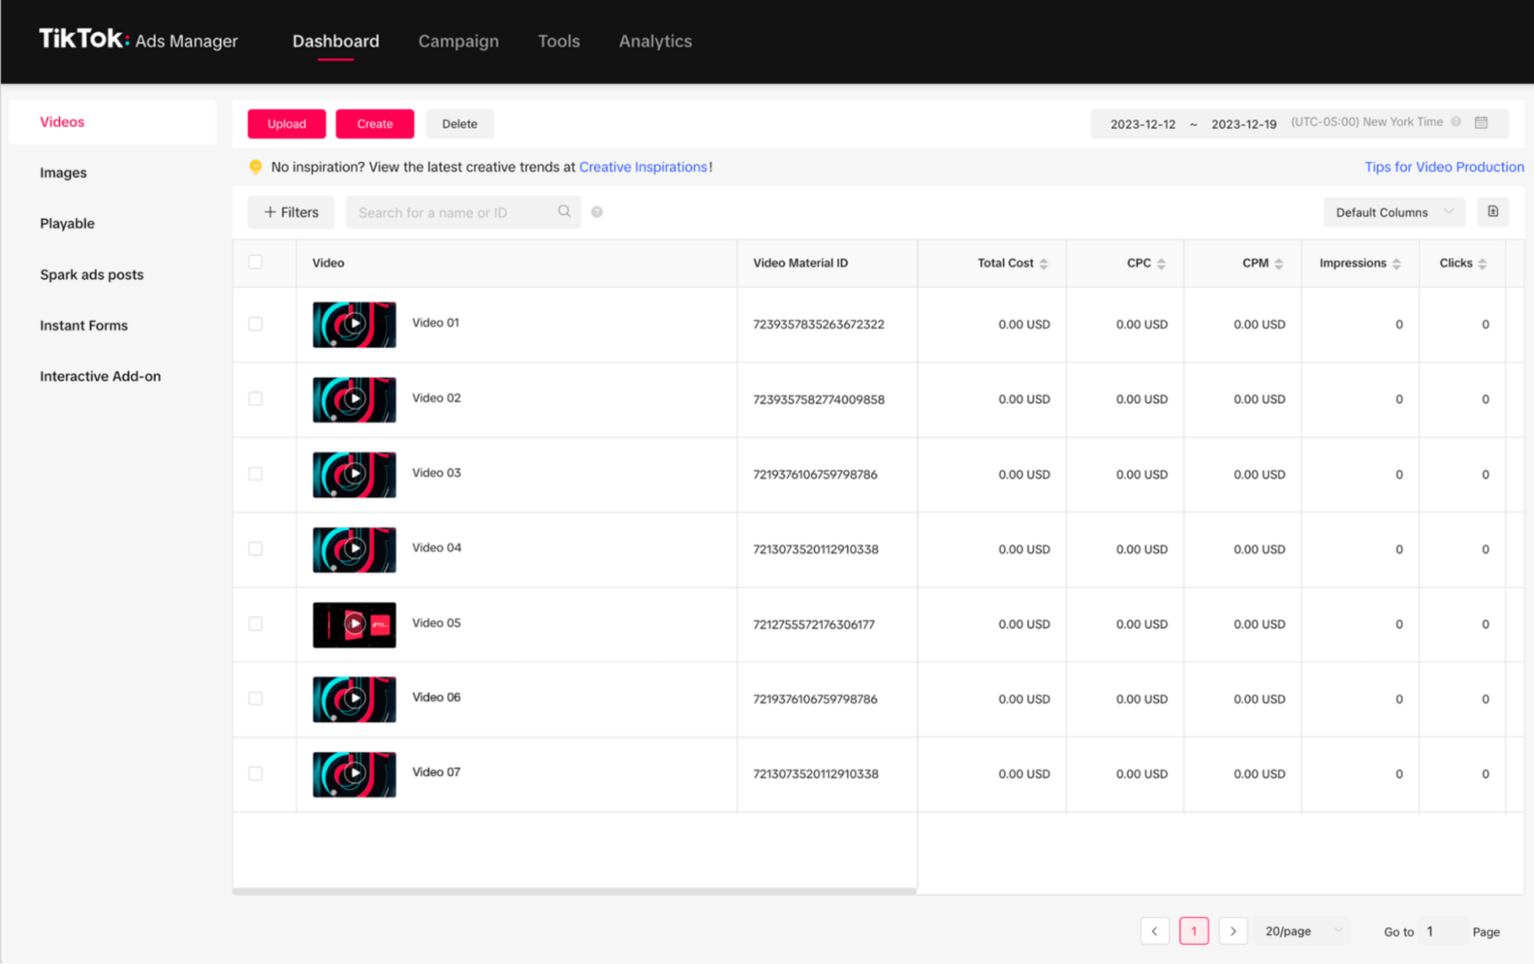This screenshot has width=1534, height=964.
Task: Open the Creative Inspirations link
Action: point(643,167)
